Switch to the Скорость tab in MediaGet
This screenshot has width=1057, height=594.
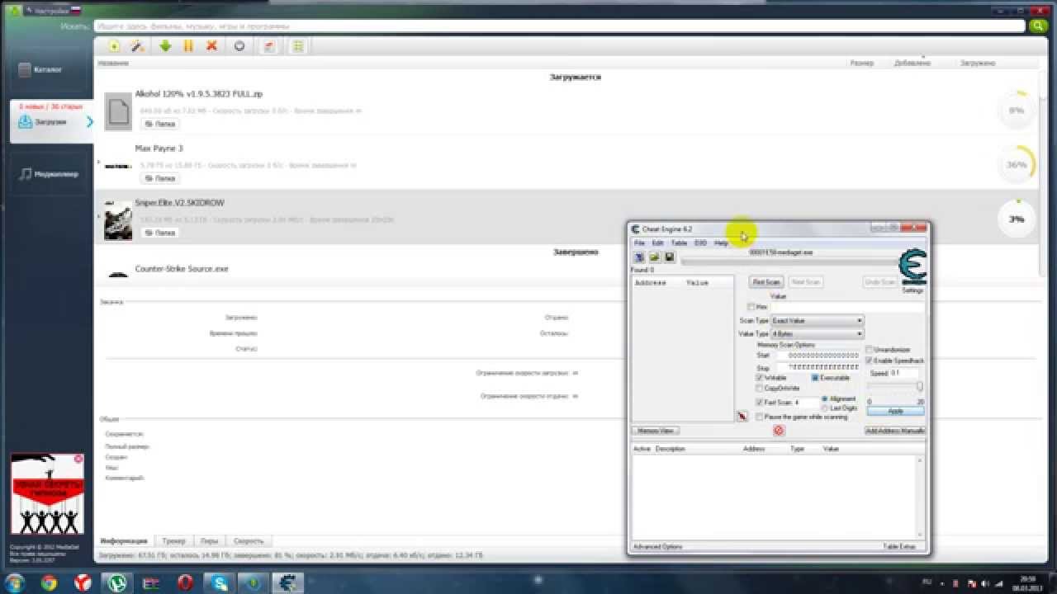249,541
